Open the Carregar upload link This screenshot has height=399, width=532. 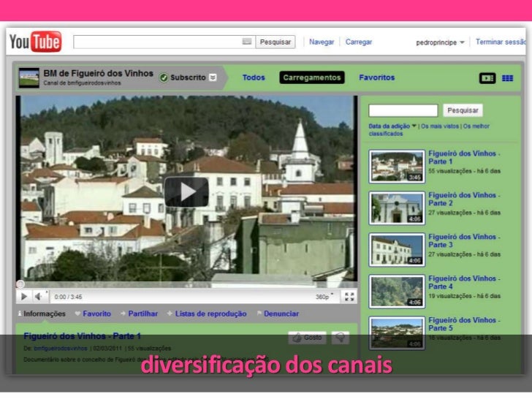coord(359,42)
